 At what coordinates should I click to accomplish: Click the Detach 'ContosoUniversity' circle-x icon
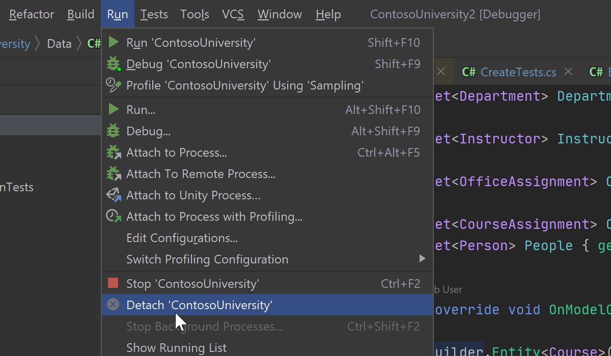[113, 305]
